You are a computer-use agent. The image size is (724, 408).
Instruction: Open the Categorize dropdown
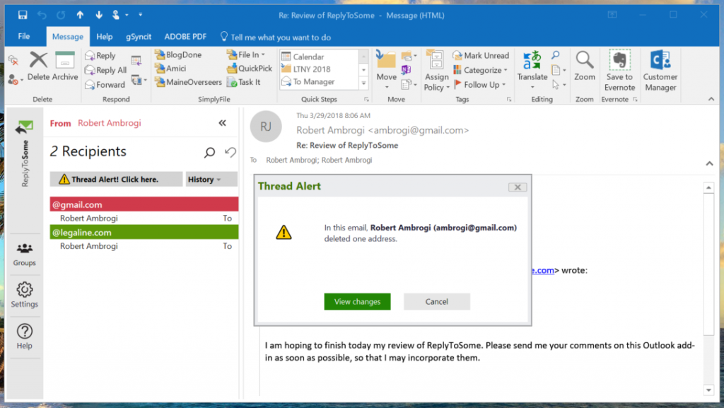[480, 70]
